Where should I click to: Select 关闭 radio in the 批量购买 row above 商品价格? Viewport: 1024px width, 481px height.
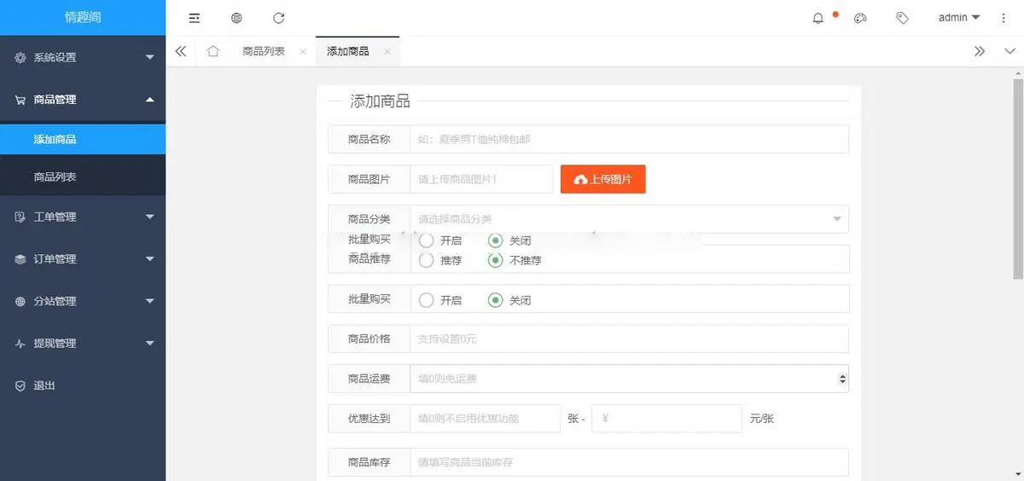[x=495, y=300]
